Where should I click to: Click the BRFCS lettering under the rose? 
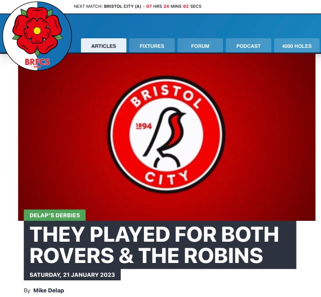[x=37, y=62]
